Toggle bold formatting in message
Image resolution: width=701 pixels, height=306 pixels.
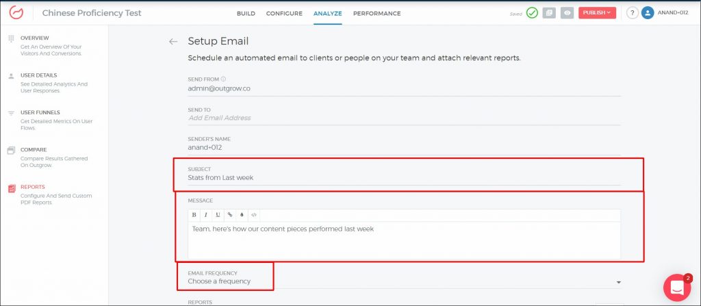tap(194, 215)
